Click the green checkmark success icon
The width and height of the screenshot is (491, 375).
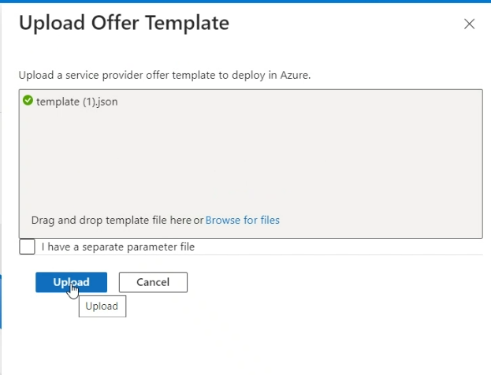point(28,101)
